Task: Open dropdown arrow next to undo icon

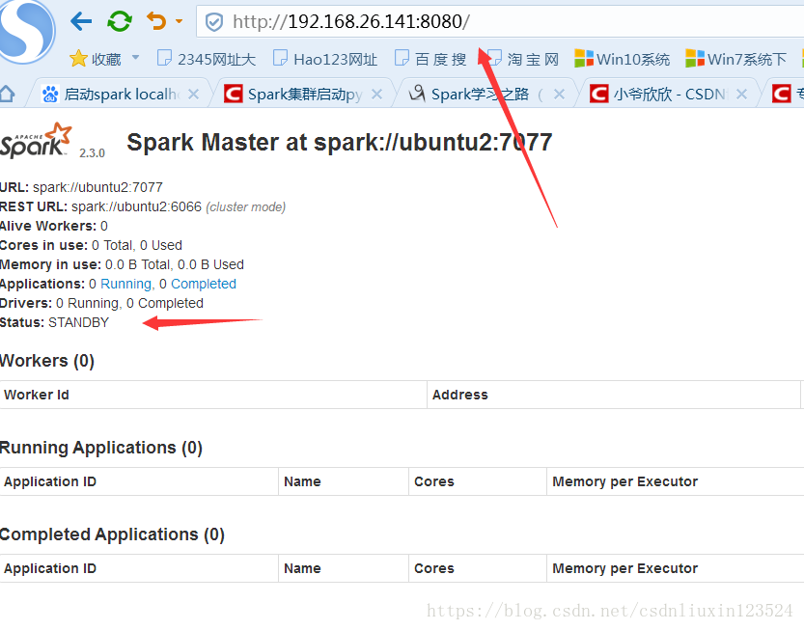Action: 179,21
